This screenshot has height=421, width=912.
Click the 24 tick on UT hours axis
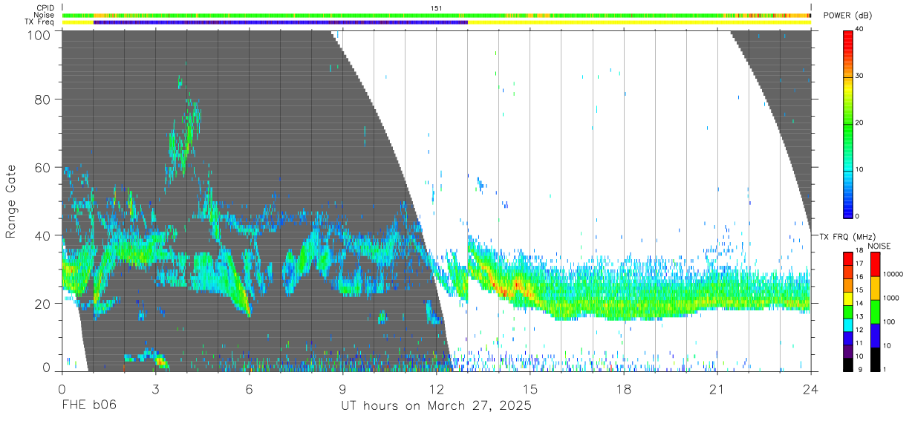[810, 389]
